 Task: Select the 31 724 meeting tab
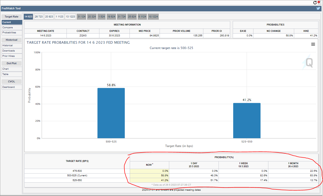point(122,17)
